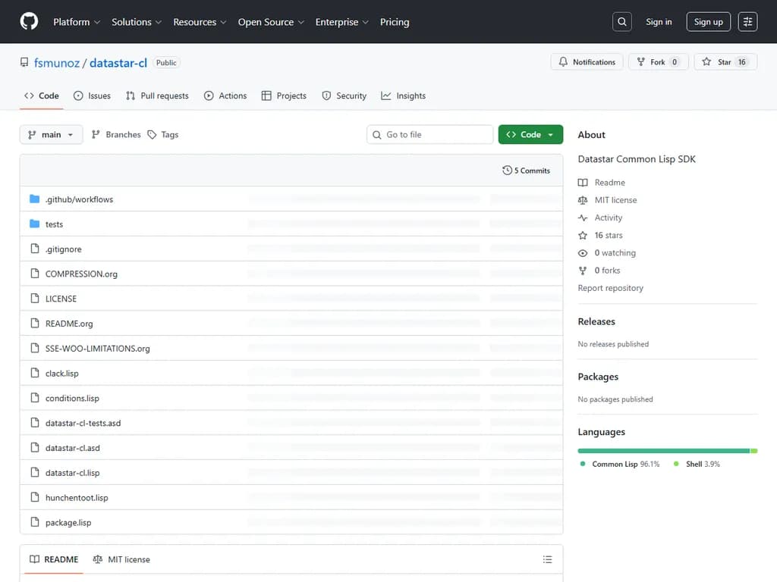Click the Go to file search field
This screenshot has width=777, height=582.
coord(429,133)
